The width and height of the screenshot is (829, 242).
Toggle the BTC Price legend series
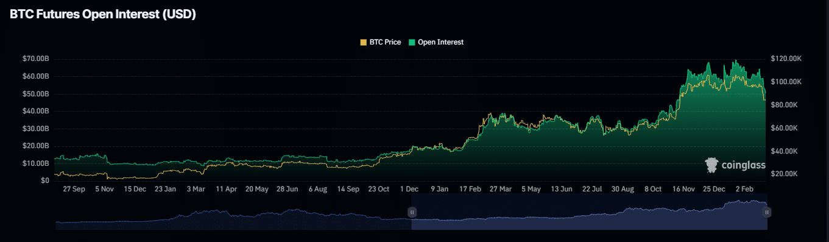point(381,42)
